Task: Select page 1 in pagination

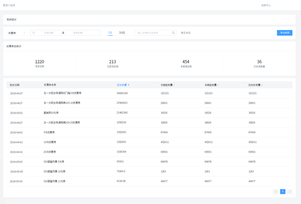Action: coord(283,191)
